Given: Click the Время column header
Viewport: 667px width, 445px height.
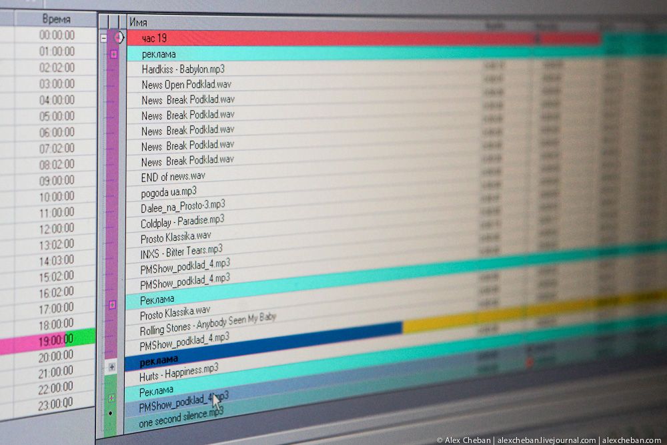Looking at the screenshot, I should coord(56,19).
